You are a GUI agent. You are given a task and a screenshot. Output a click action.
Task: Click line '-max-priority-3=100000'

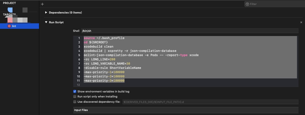tap(104, 81)
